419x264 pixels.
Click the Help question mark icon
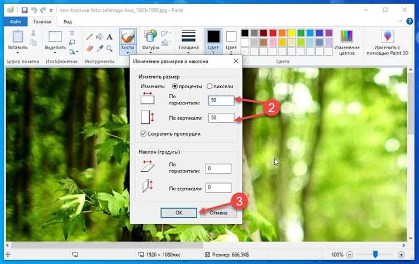click(410, 21)
